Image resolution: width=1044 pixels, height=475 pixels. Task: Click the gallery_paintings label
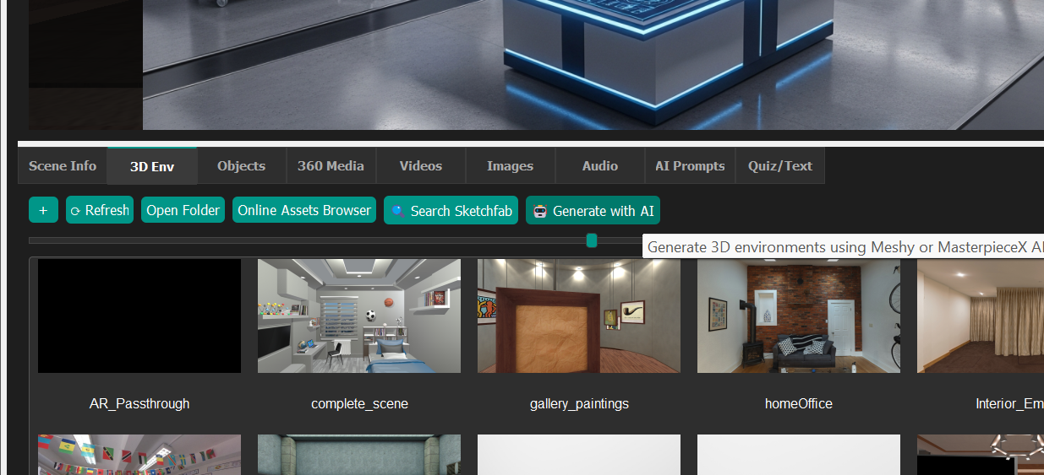579,404
